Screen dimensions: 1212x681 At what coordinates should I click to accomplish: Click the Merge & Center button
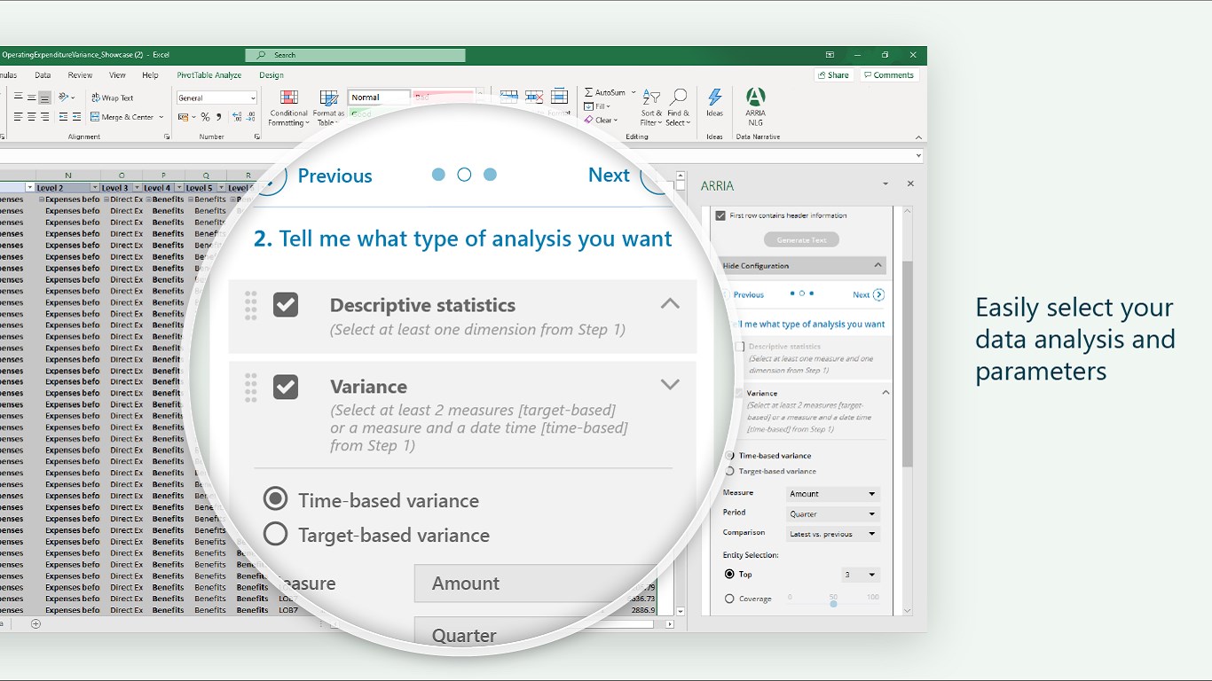(127, 117)
